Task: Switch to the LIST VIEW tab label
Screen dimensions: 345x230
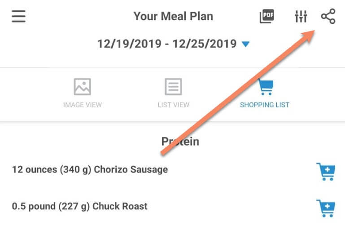Action: tap(173, 105)
